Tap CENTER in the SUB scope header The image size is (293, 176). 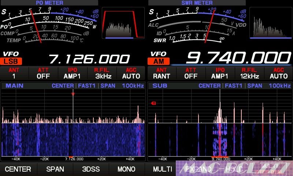[209, 86]
